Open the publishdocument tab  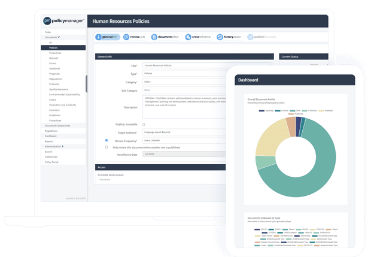(262, 37)
